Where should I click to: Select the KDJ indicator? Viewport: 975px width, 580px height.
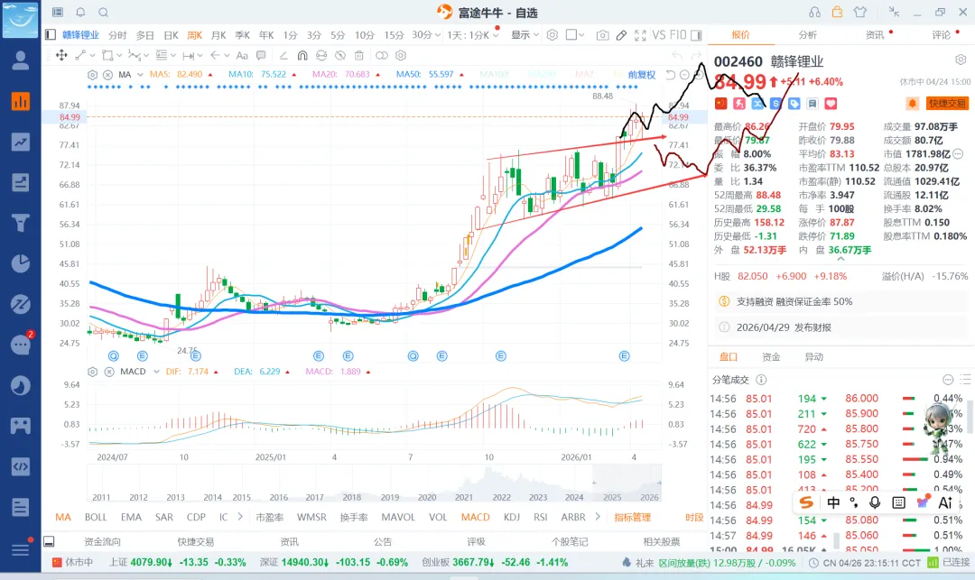(x=512, y=517)
